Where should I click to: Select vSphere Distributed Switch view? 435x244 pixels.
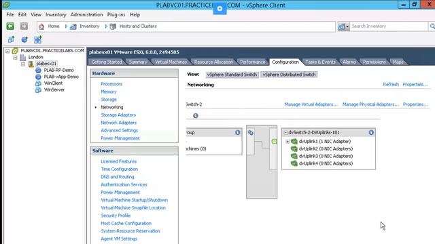pyautogui.click(x=289, y=75)
